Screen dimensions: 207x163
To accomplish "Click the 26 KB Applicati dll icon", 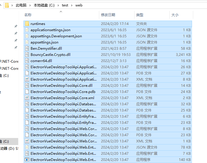I will coord(27,67).
